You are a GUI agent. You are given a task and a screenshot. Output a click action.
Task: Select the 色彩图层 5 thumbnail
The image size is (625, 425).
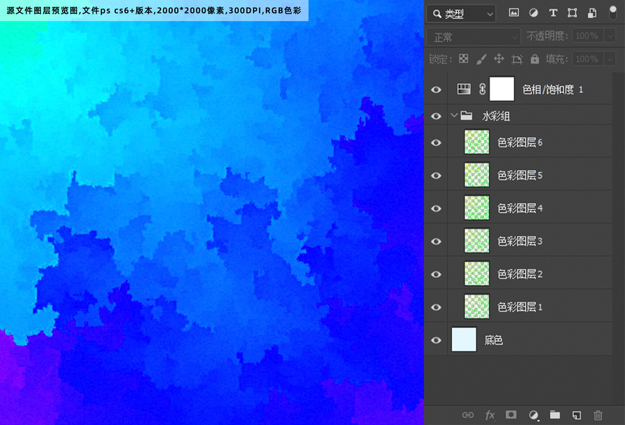point(476,175)
